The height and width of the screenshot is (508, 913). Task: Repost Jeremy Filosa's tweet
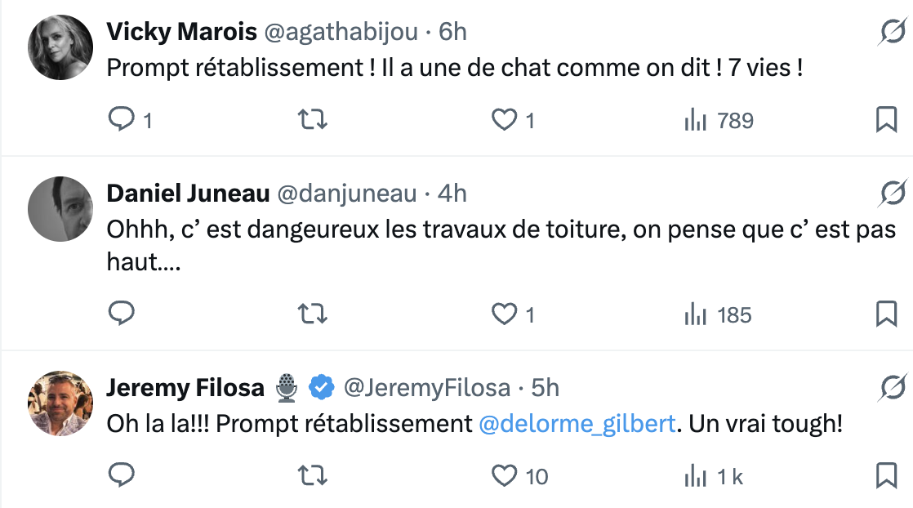coord(312,475)
